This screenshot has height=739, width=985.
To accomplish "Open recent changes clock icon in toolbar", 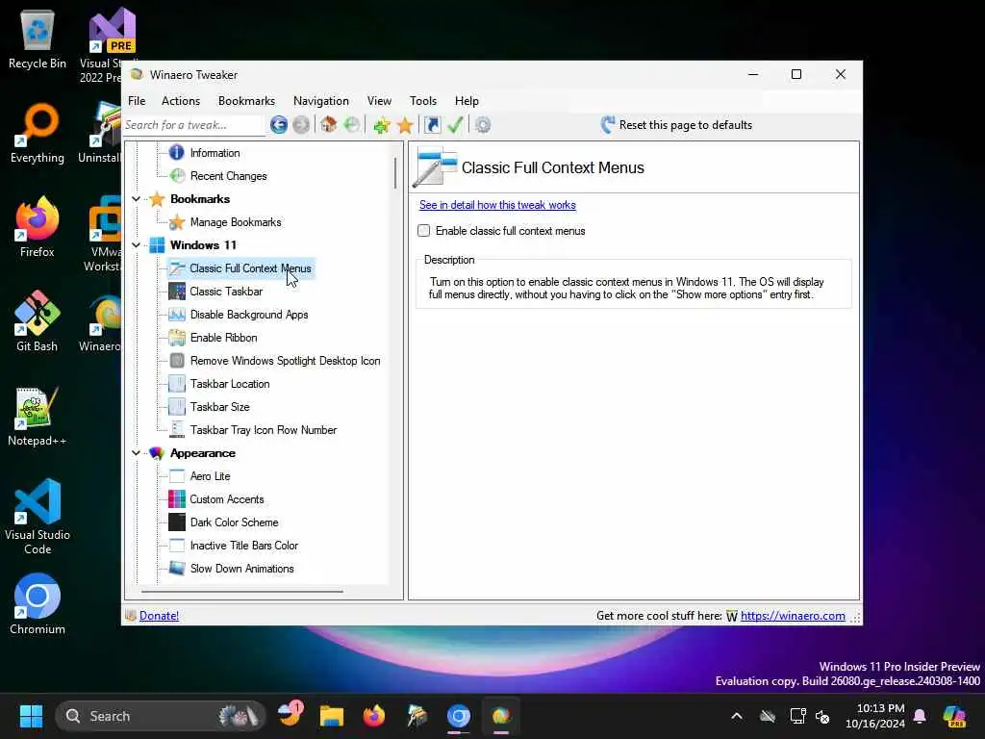I will [352, 125].
